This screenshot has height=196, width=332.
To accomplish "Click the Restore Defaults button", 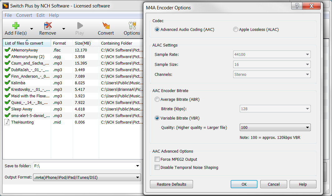I will coord(171,184).
